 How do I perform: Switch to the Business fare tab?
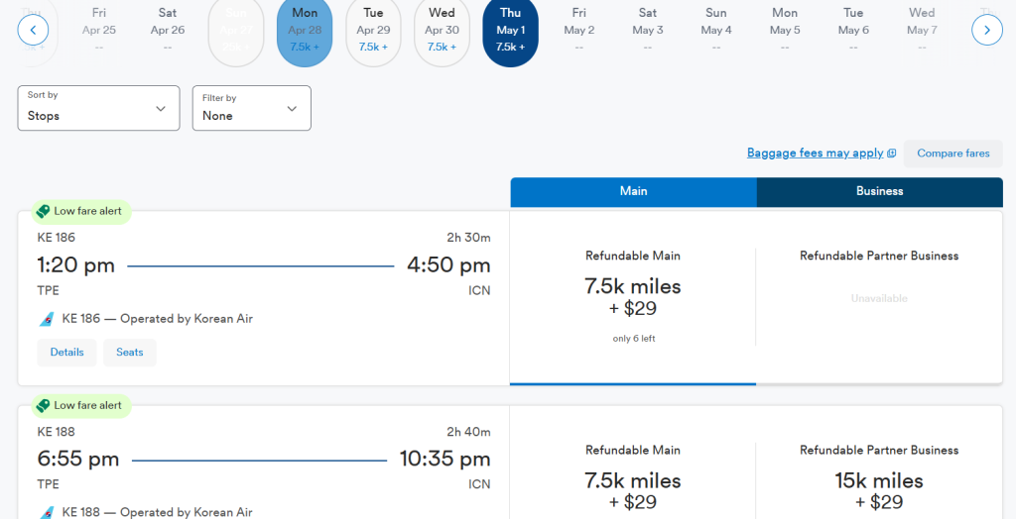point(879,191)
